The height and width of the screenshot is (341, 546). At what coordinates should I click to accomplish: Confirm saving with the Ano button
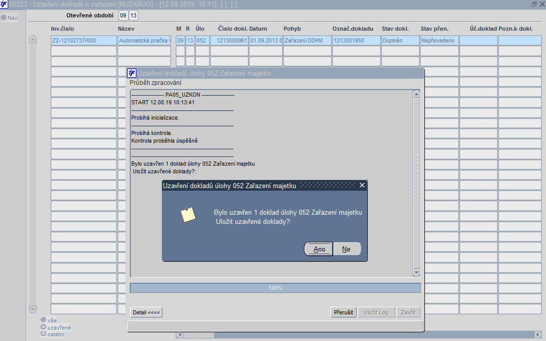319,249
